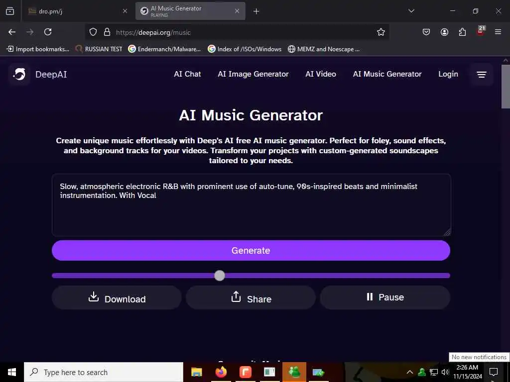Switch to the dro.pm/j tab
This screenshot has width=510, height=382.
77,11
